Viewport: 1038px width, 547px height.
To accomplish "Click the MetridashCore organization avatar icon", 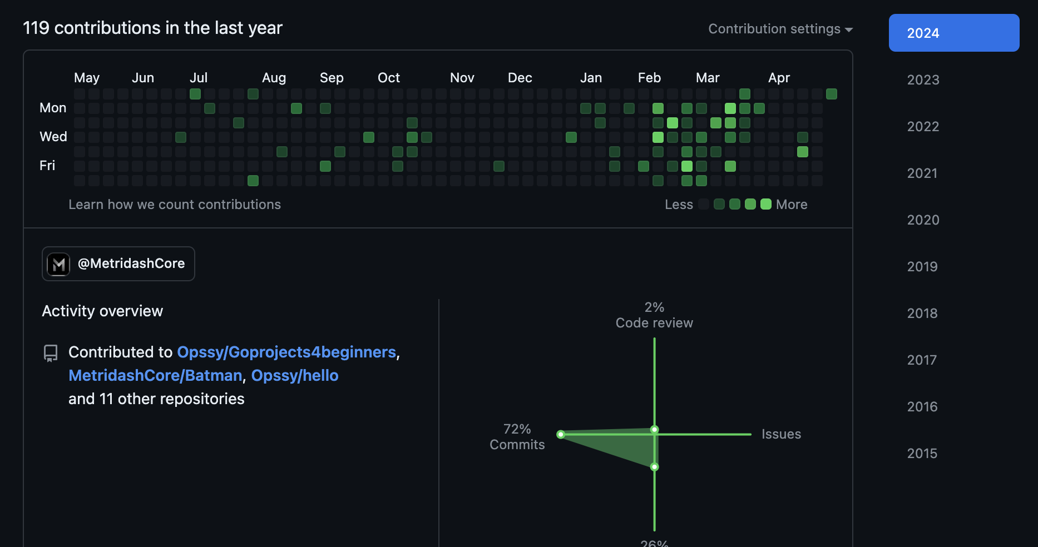I will coord(58,264).
